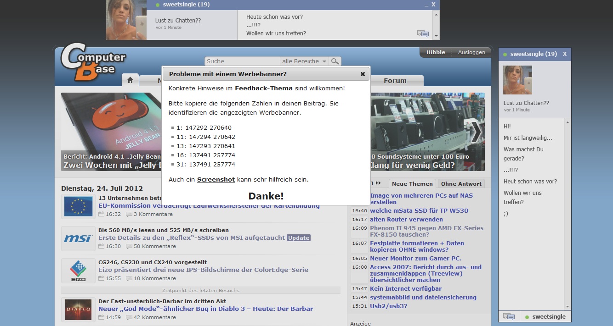Click scroll-up arrow in side chat scrollbar
613x326 pixels.
point(568,122)
